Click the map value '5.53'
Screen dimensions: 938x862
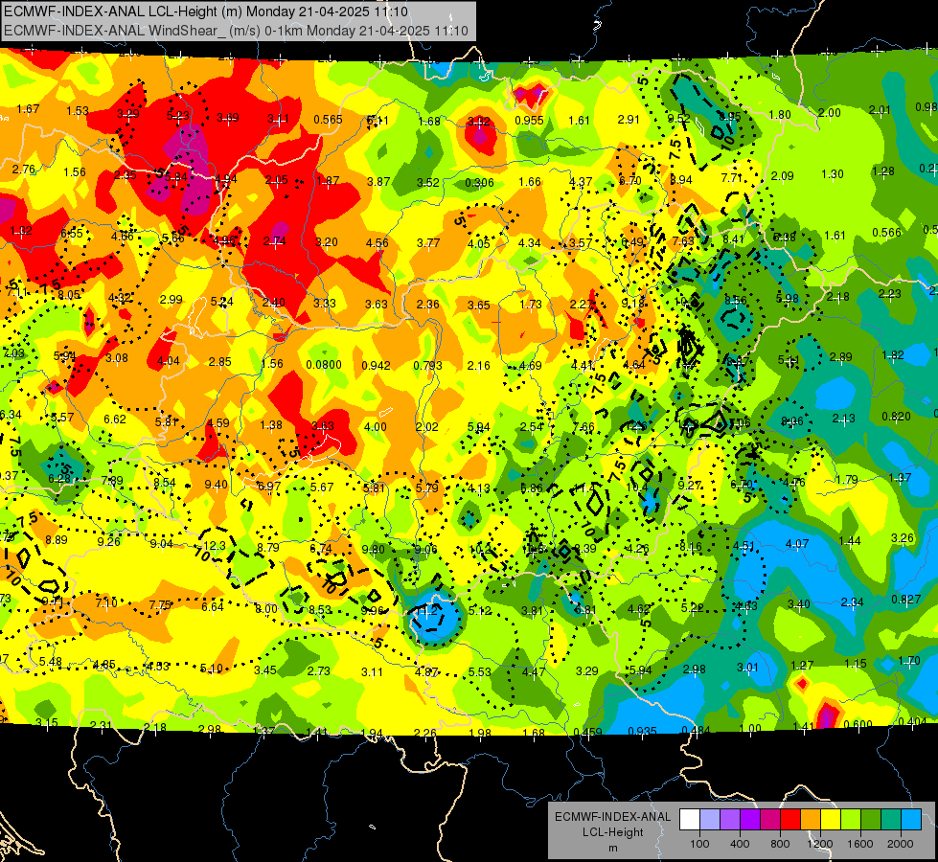click(x=480, y=672)
